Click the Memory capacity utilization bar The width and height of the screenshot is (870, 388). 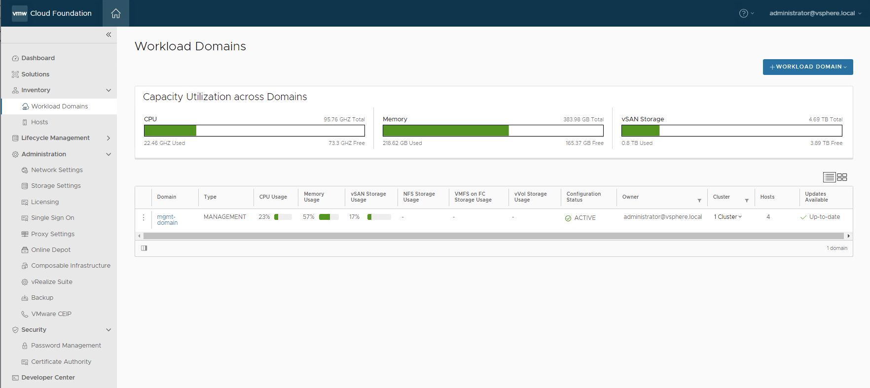[493, 131]
